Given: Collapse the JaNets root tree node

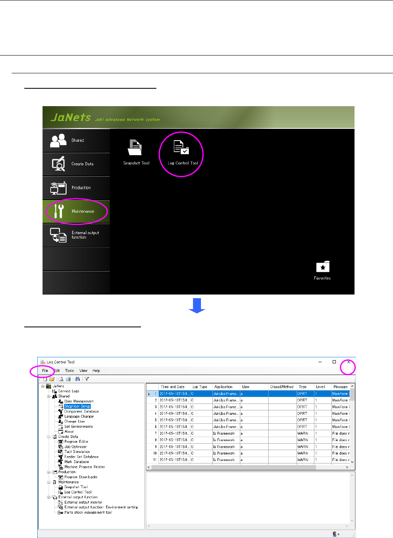Looking at the screenshot, I should tap(43, 386).
